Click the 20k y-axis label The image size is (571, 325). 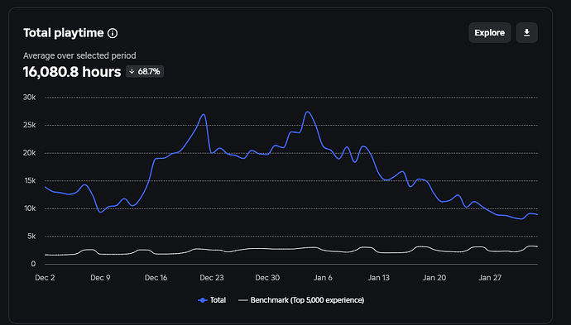coord(30,153)
